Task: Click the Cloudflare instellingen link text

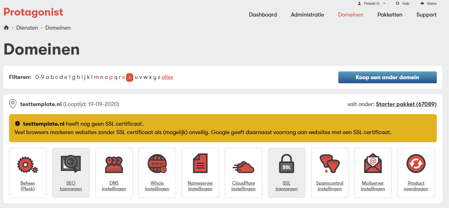Action: pyautogui.click(x=243, y=186)
